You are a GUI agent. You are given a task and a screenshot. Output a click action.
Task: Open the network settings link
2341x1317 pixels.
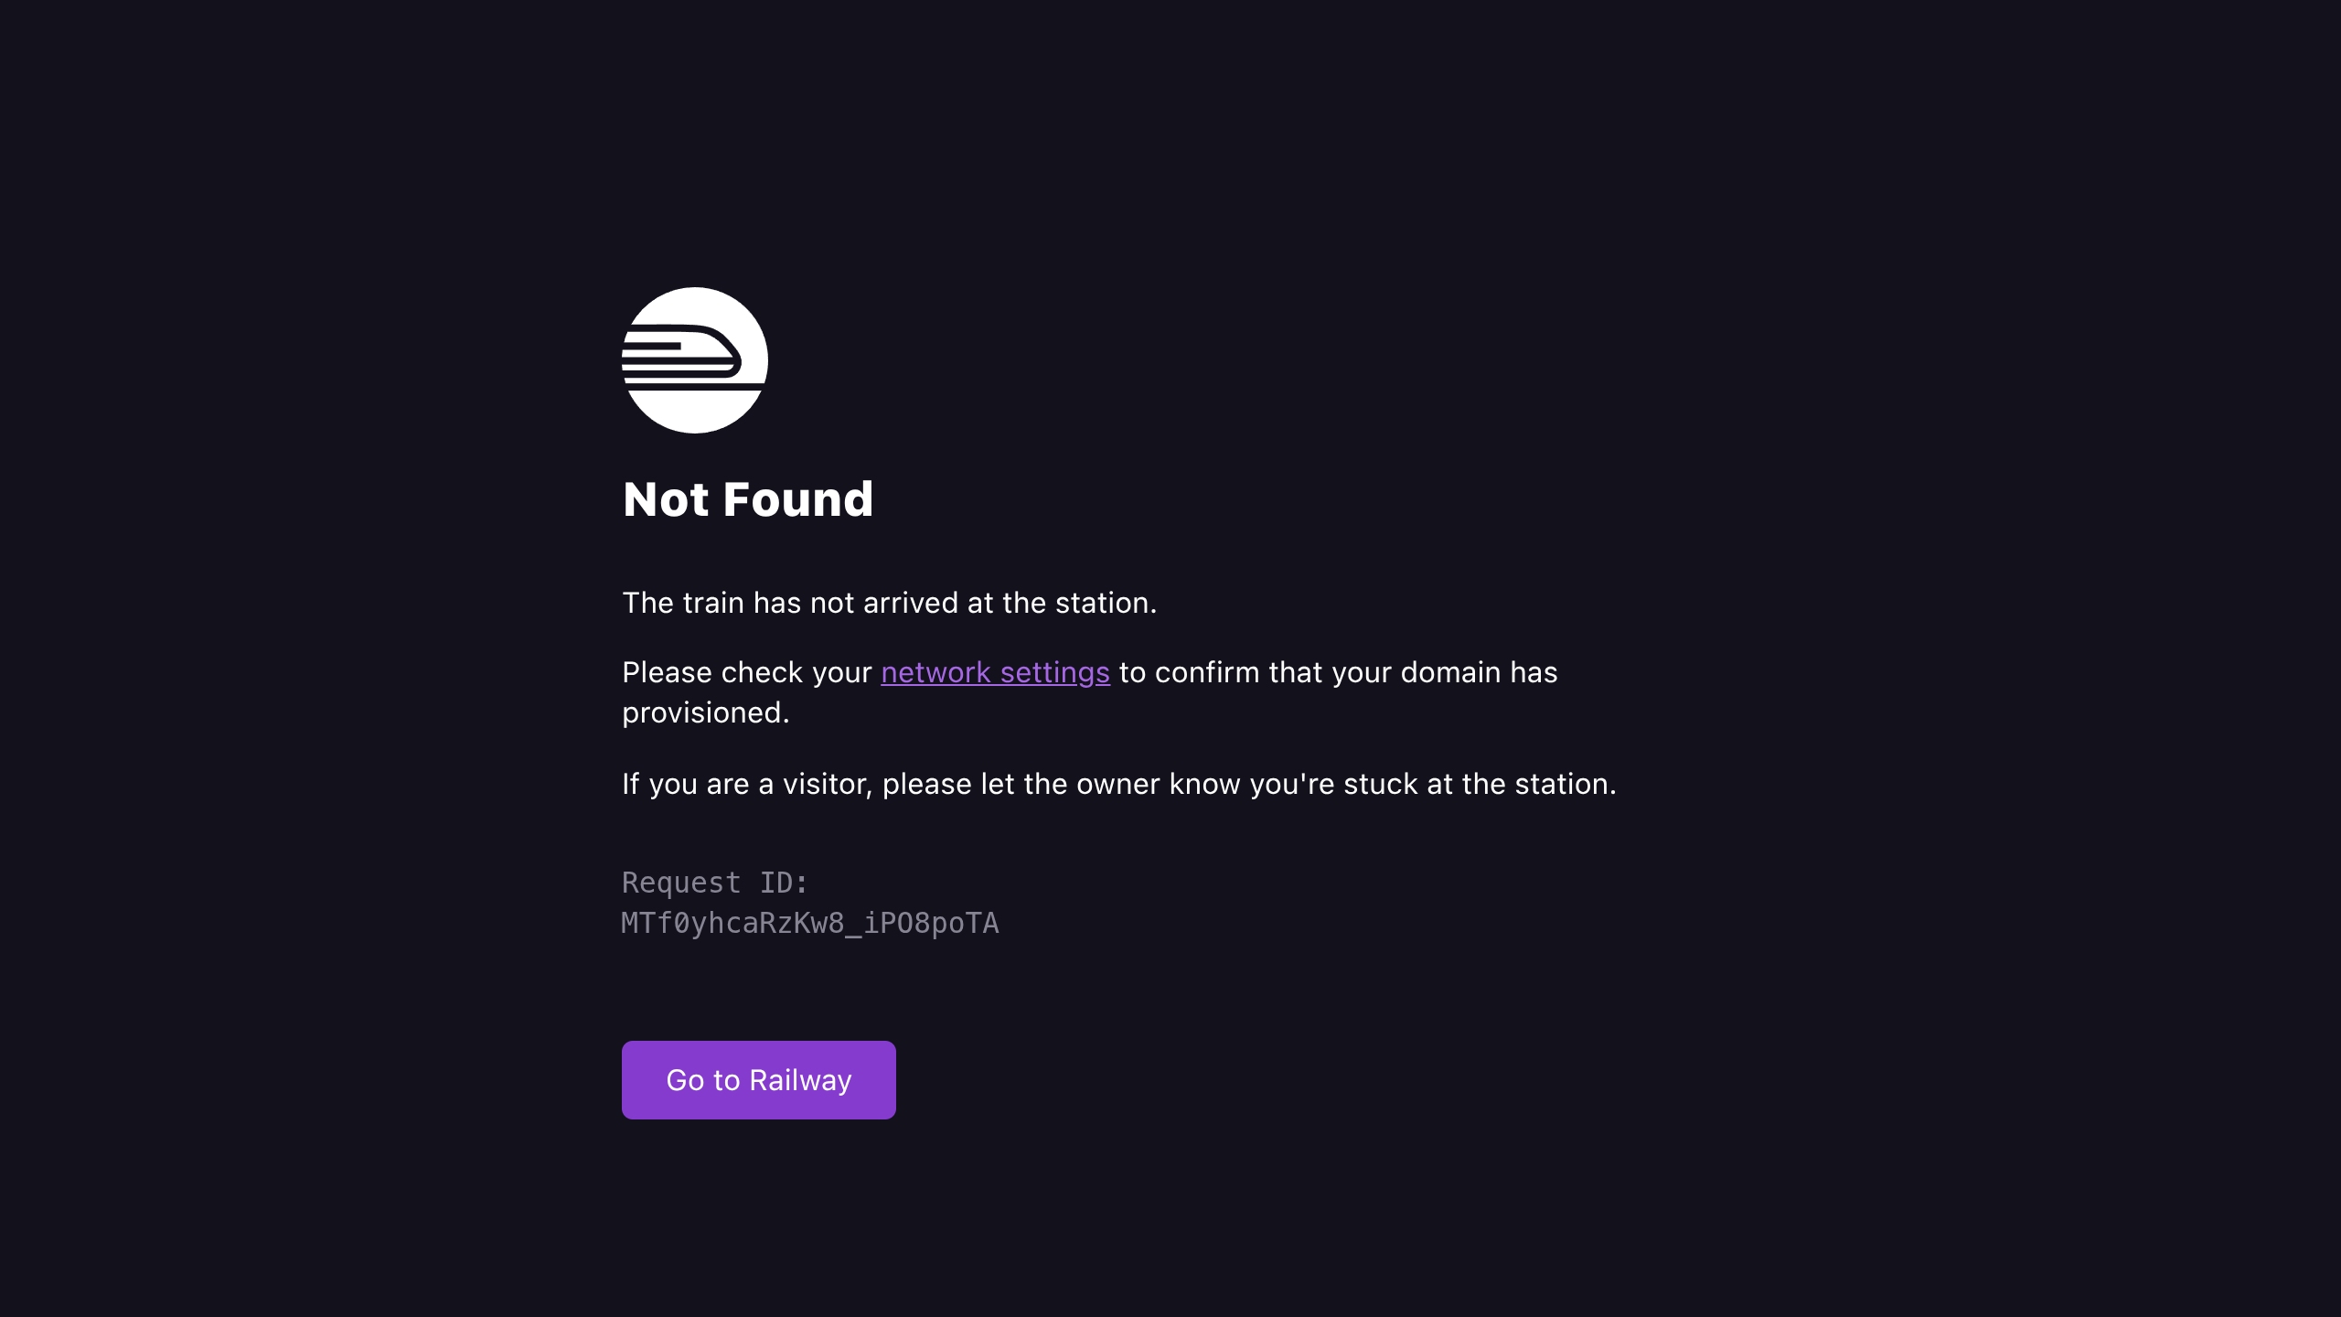[995, 672]
